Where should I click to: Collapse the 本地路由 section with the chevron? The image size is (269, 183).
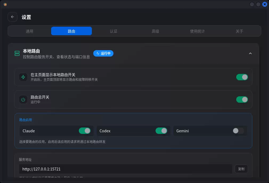click(x=250, y=53)
